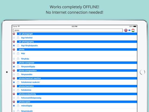Share the 'fotokémiai reakció' translation

click(18, 82)
